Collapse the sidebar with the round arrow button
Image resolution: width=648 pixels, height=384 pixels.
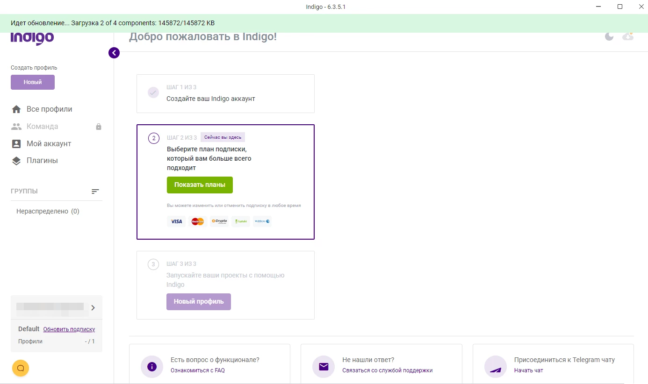click(114, 53)
